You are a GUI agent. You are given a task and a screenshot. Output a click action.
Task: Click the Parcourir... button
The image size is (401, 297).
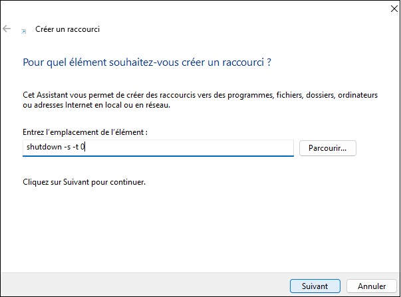[x=328, y=148]
